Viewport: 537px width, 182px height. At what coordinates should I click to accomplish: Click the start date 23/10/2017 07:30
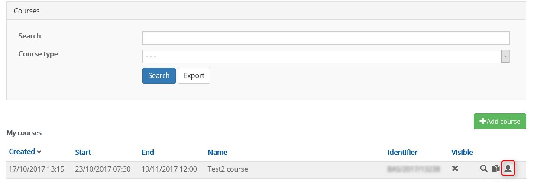point(103,169)
